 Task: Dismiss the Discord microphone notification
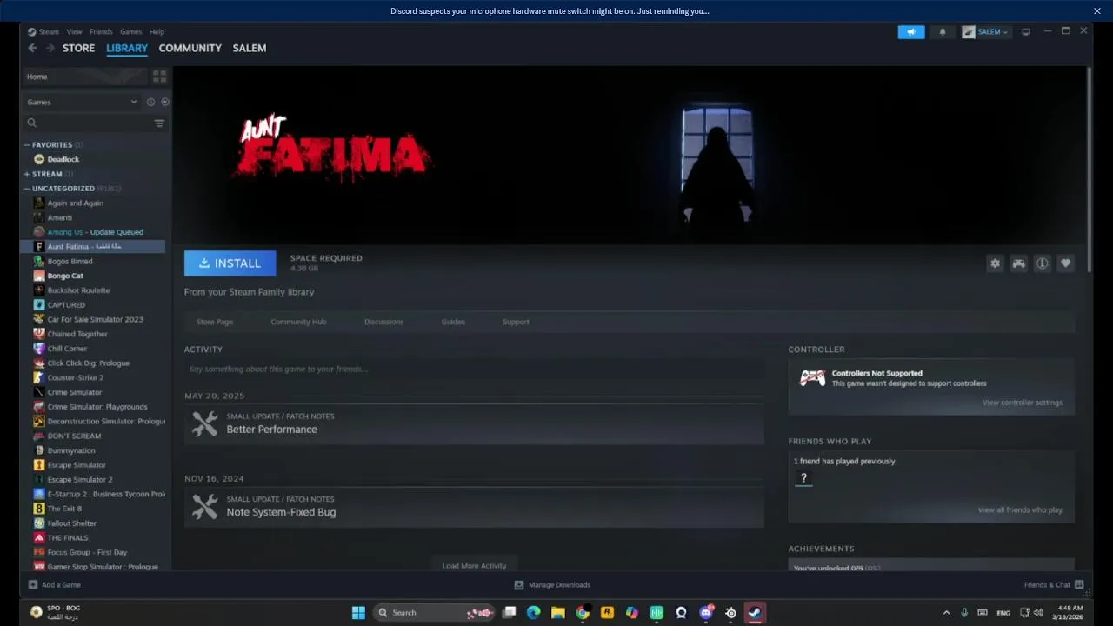click(1097, 10)
